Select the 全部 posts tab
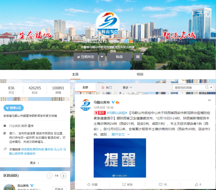This screenshot has width=216, height=190. point(85,88)
